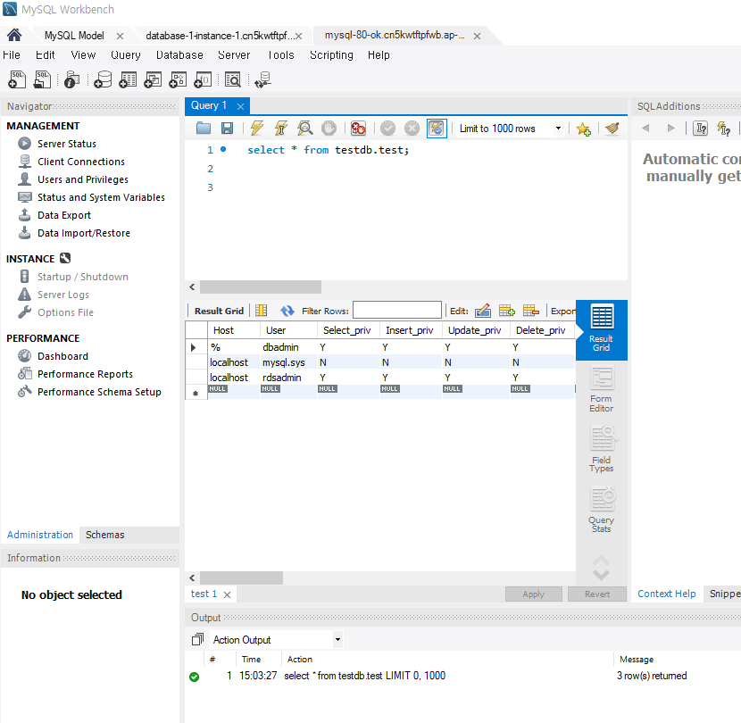Beautify the SQL with broom icon

[612, 128]
